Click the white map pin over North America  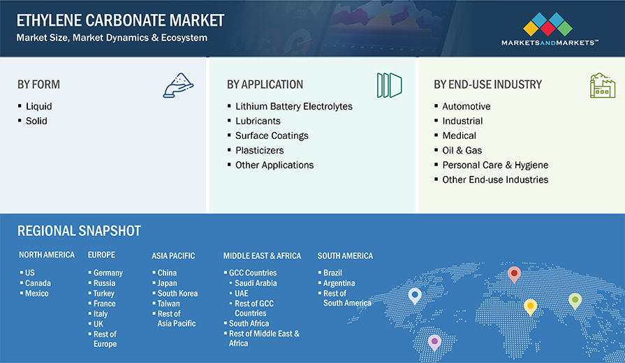point(415,296)
